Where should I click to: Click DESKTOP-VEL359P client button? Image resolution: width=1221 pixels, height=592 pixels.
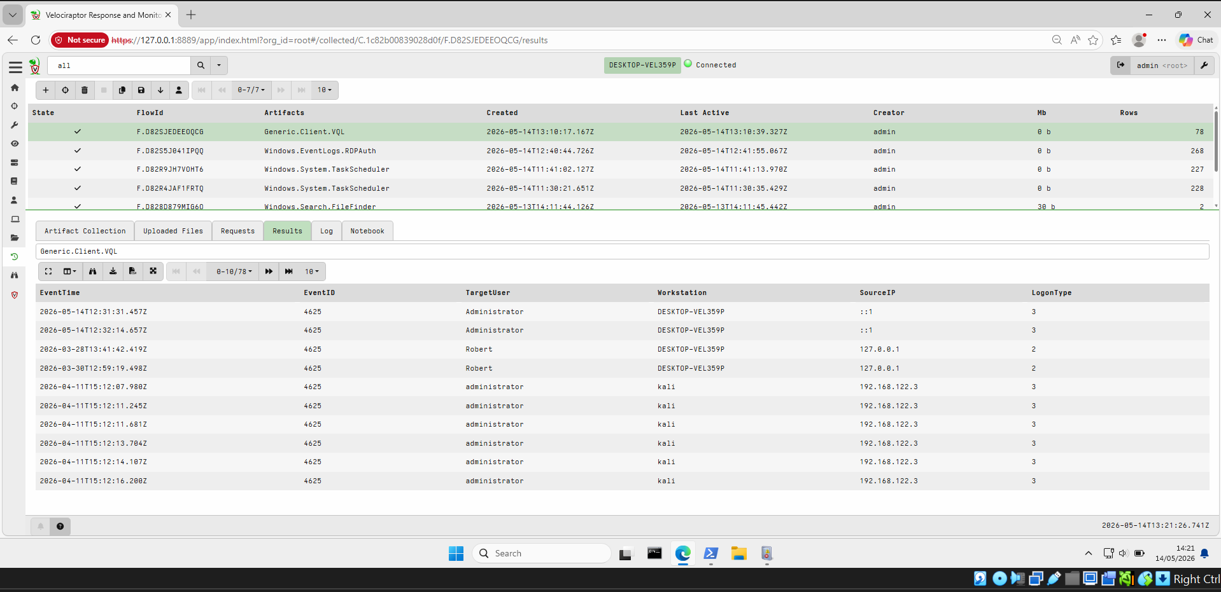(x=642, y=65)
